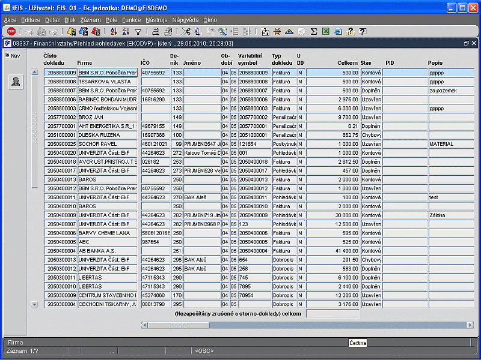Open the Nástroje menu
Screen dimensions: 481x360
tap(156, 20)
